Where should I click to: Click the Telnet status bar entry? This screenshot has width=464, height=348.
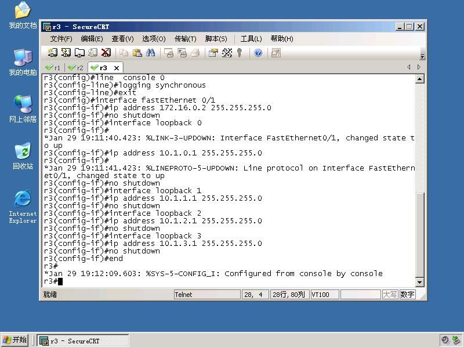click(207, 295)
